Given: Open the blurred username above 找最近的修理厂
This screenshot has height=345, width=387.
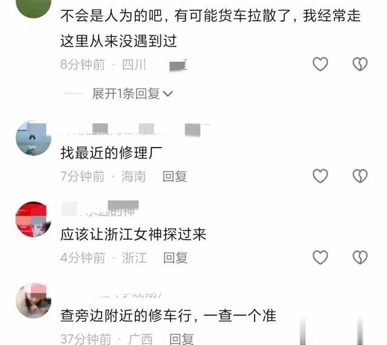Looking at the screenshot, I should click(x=135, y=130).
